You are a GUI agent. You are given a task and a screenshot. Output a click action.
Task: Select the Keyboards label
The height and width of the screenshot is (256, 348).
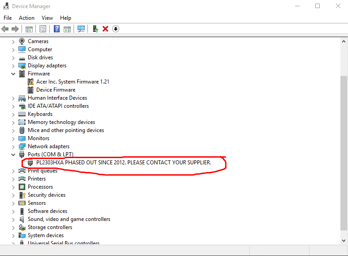point(40,114)
